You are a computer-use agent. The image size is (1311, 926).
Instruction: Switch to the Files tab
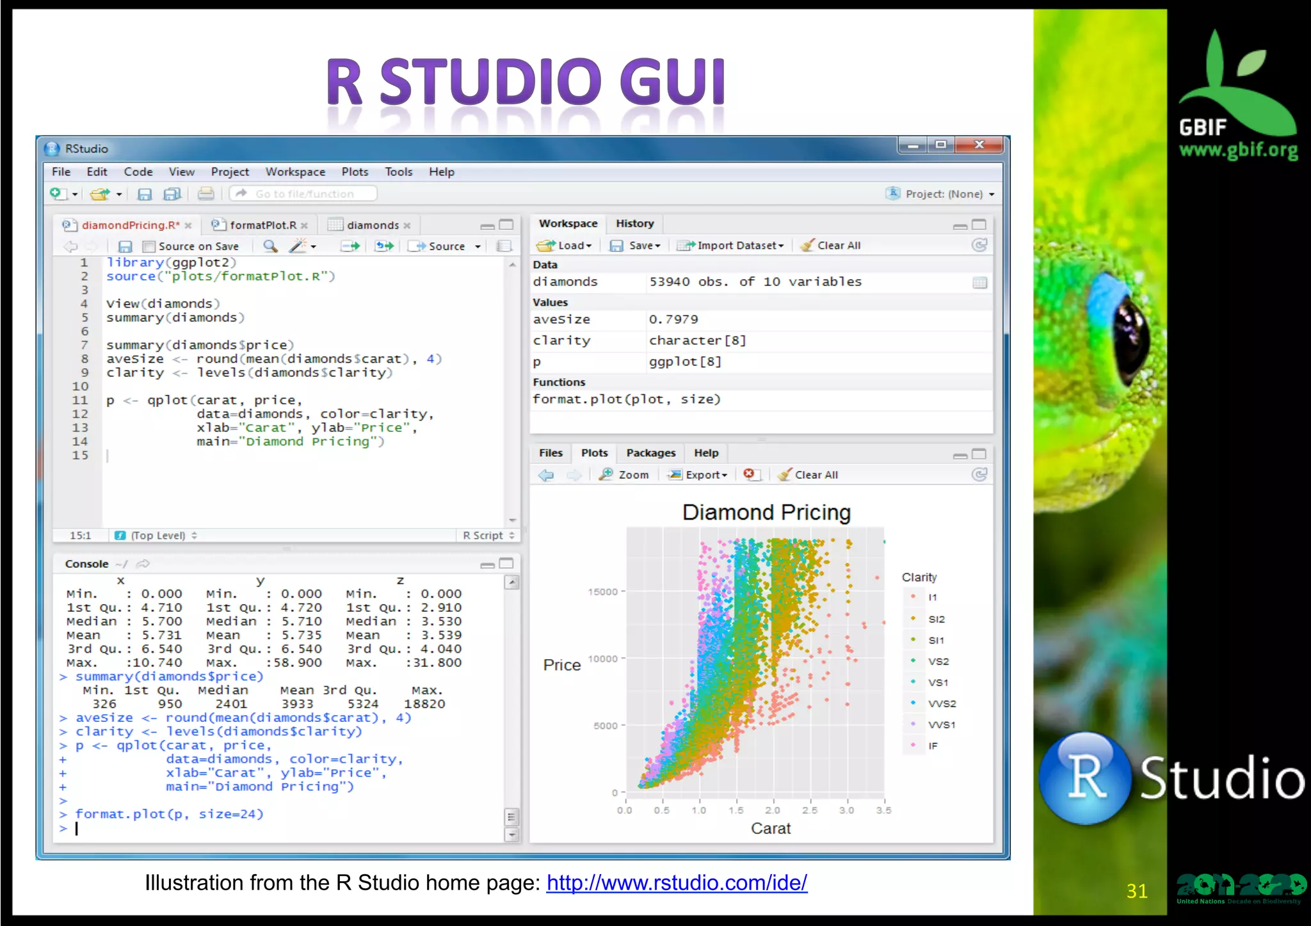pyautogui.click(x=551, y=453)
